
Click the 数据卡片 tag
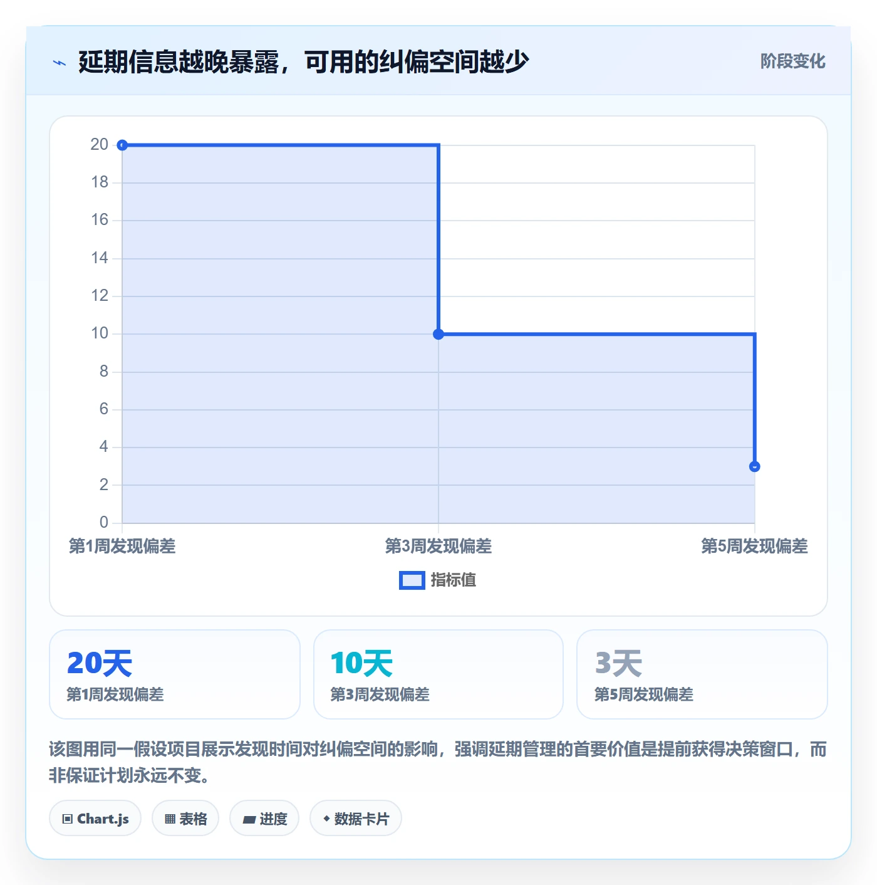[x=356, y=819]
